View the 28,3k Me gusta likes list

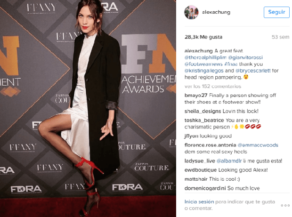tap(203, 37)
